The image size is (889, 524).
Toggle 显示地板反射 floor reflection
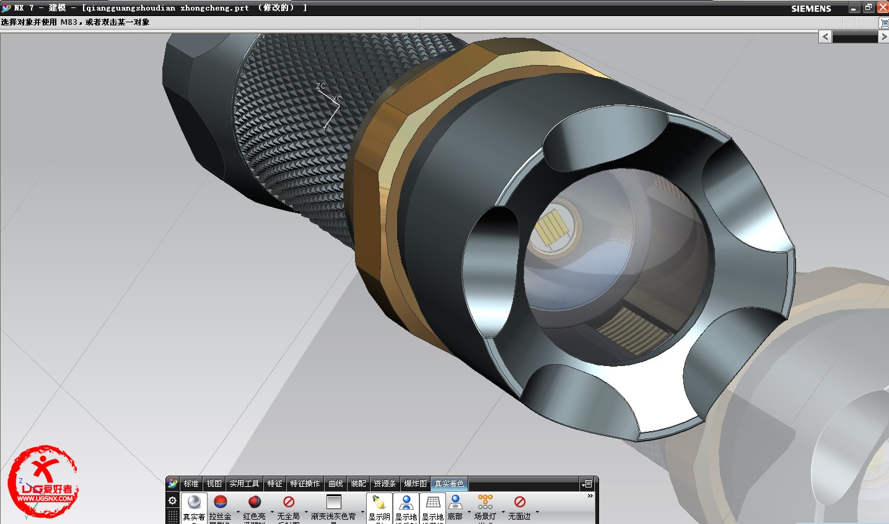[406, 502]
